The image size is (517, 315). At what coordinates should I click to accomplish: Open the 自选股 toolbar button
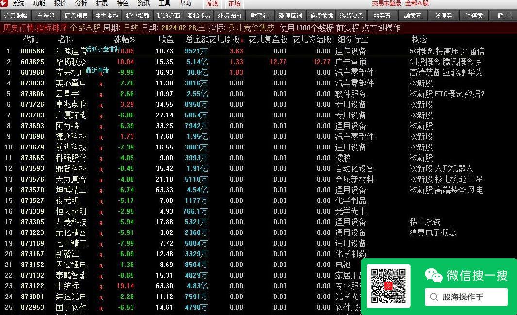point(46,16)
